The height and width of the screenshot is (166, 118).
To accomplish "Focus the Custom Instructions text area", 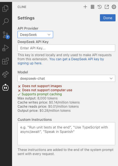I will (66, 134).
